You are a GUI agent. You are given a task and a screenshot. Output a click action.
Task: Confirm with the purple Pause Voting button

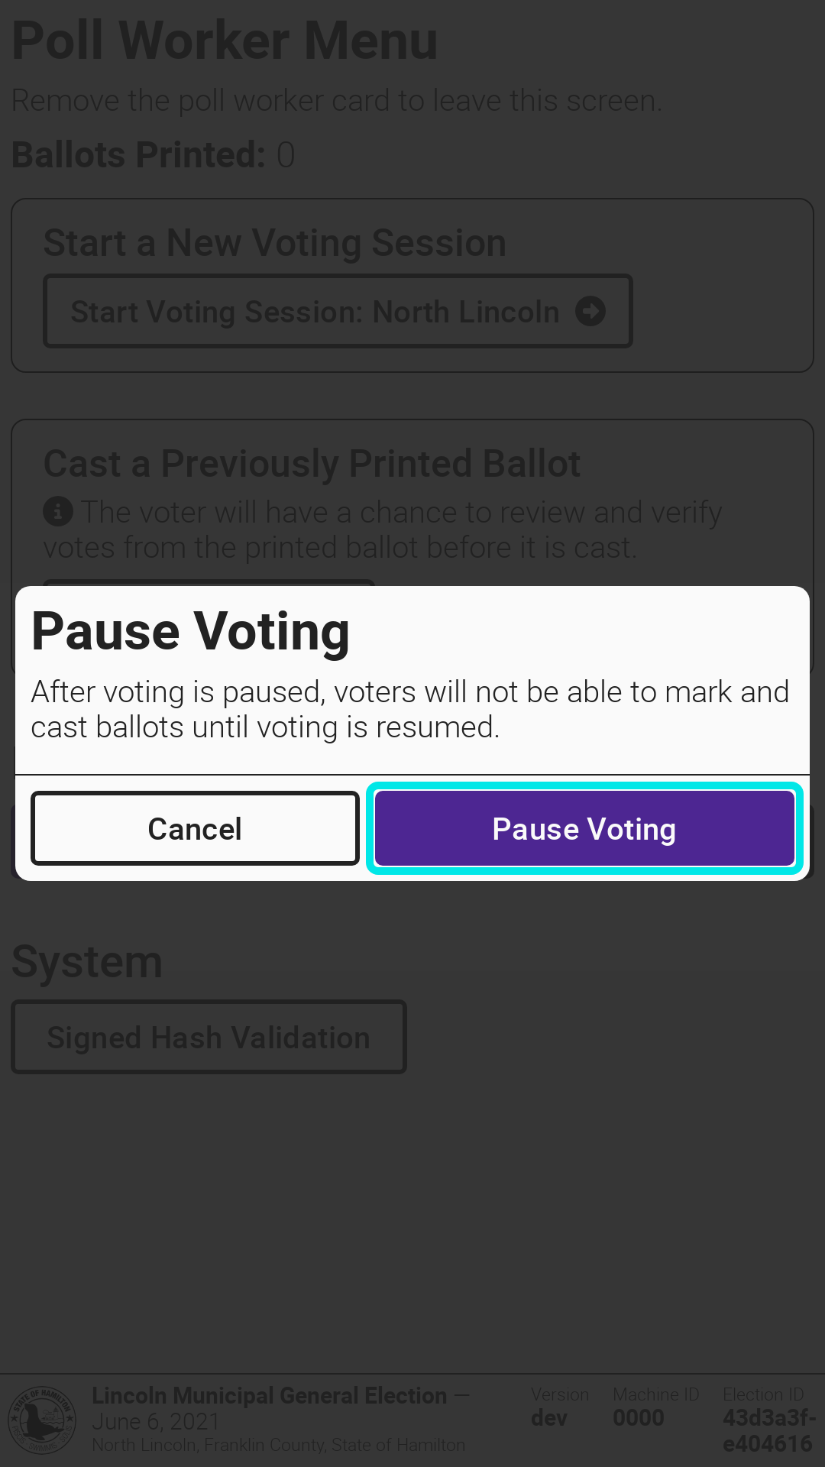(x=584, y=829)
